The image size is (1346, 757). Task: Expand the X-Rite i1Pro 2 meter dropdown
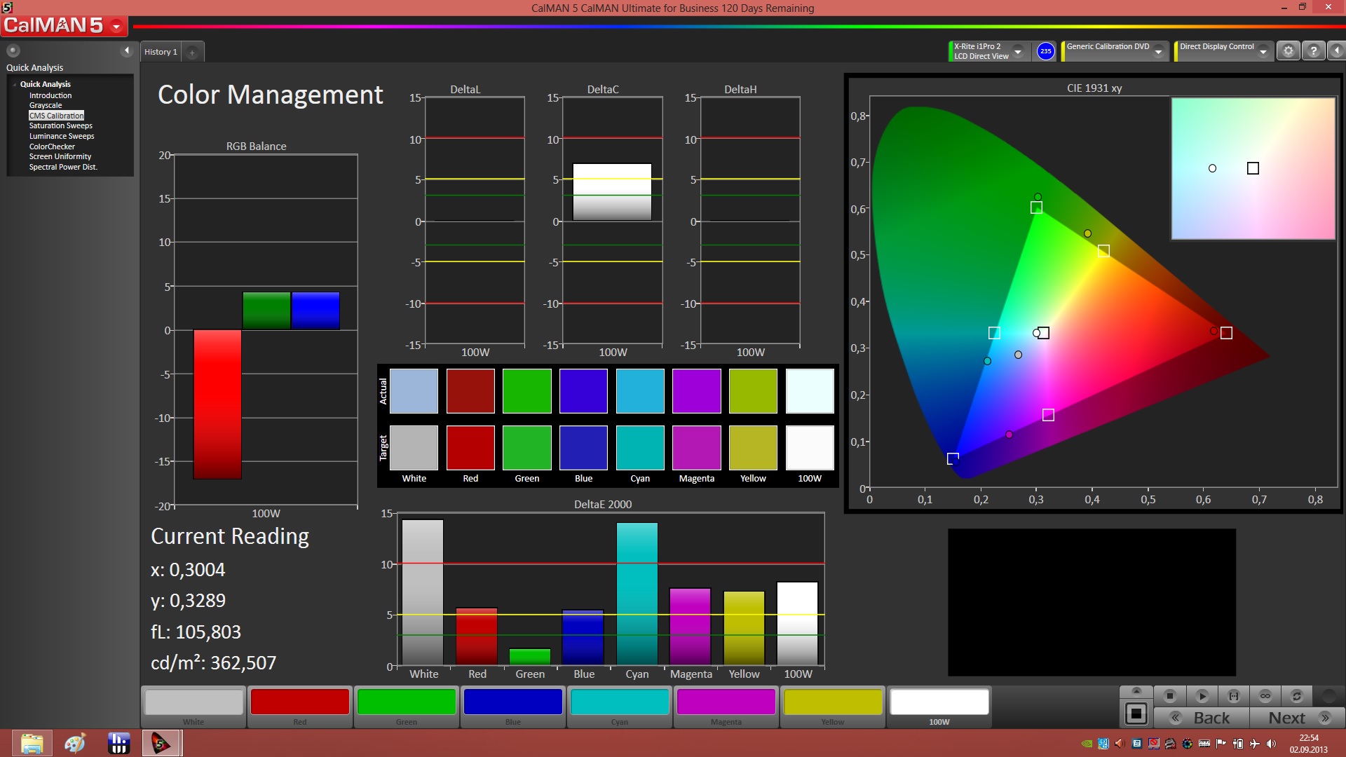click(x=1018, y=52)
